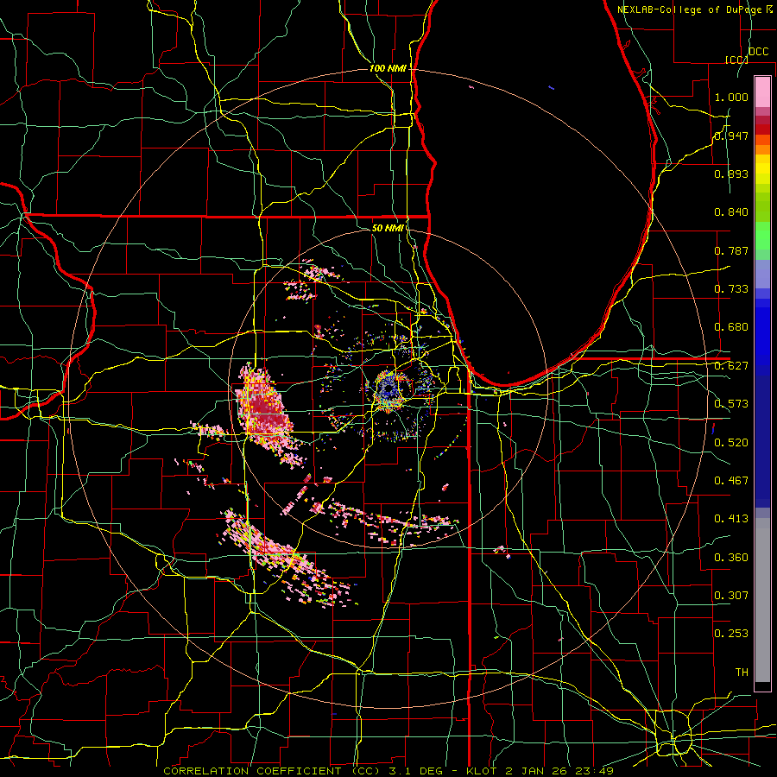The height and width of the screenshot is (777, 777).
Task: Select the 1.000 scale value
Action: pos(731,97)
